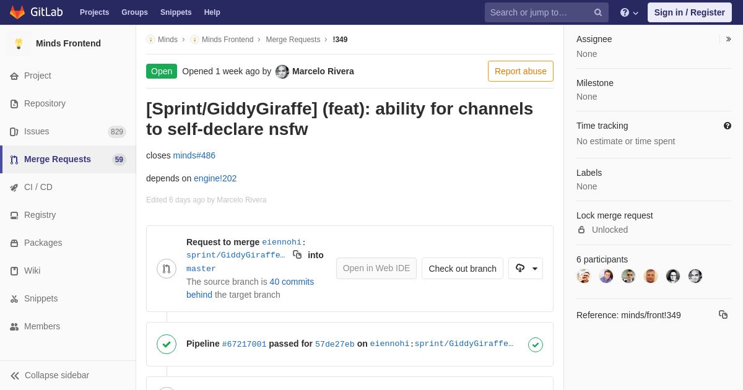Collapse the right sidebar with double chevron
This screenshot has height=390, width=743.
tap(728, 39)
